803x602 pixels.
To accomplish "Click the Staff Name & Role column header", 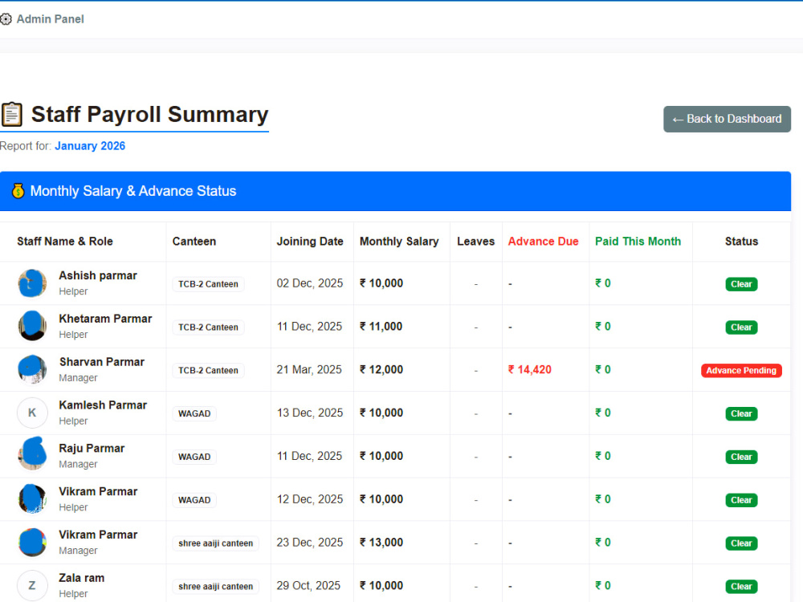I will pos(65,242).
